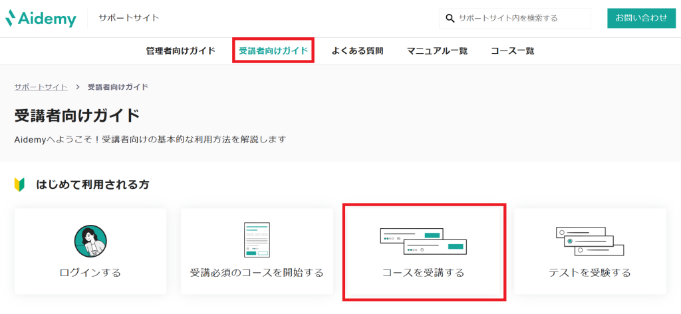Focus the サポートサイト内を検索する search field

pos(522,18)
